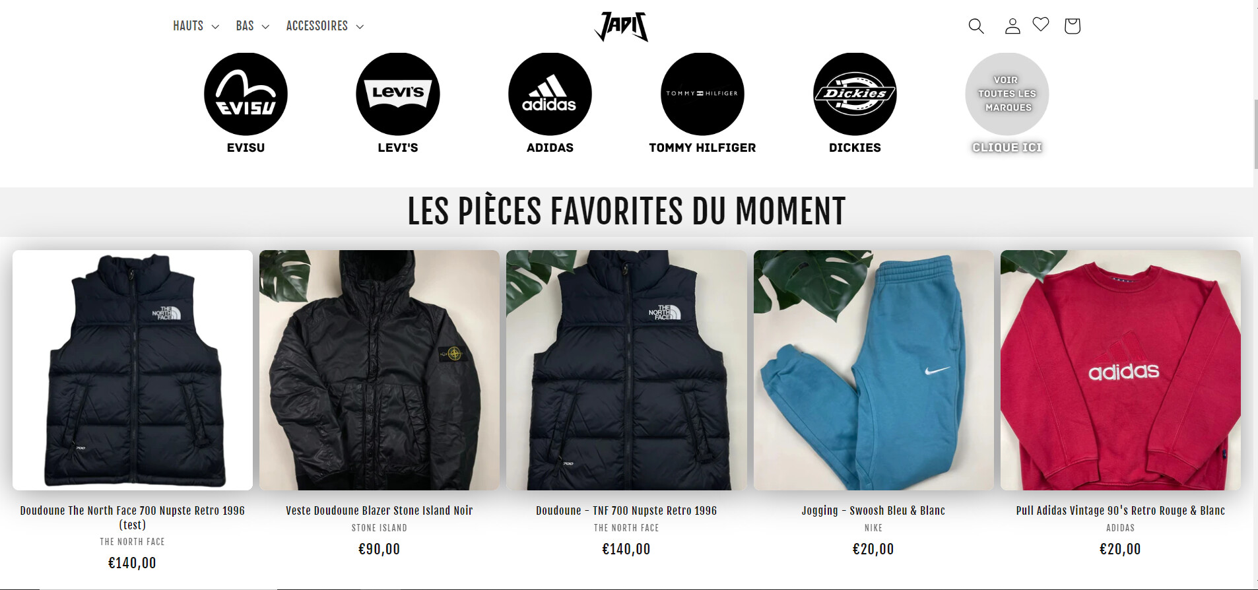This screenshot has width=1258, height=590.
Task: Open the shopping cart icon
Action: tap(1073, 26)
